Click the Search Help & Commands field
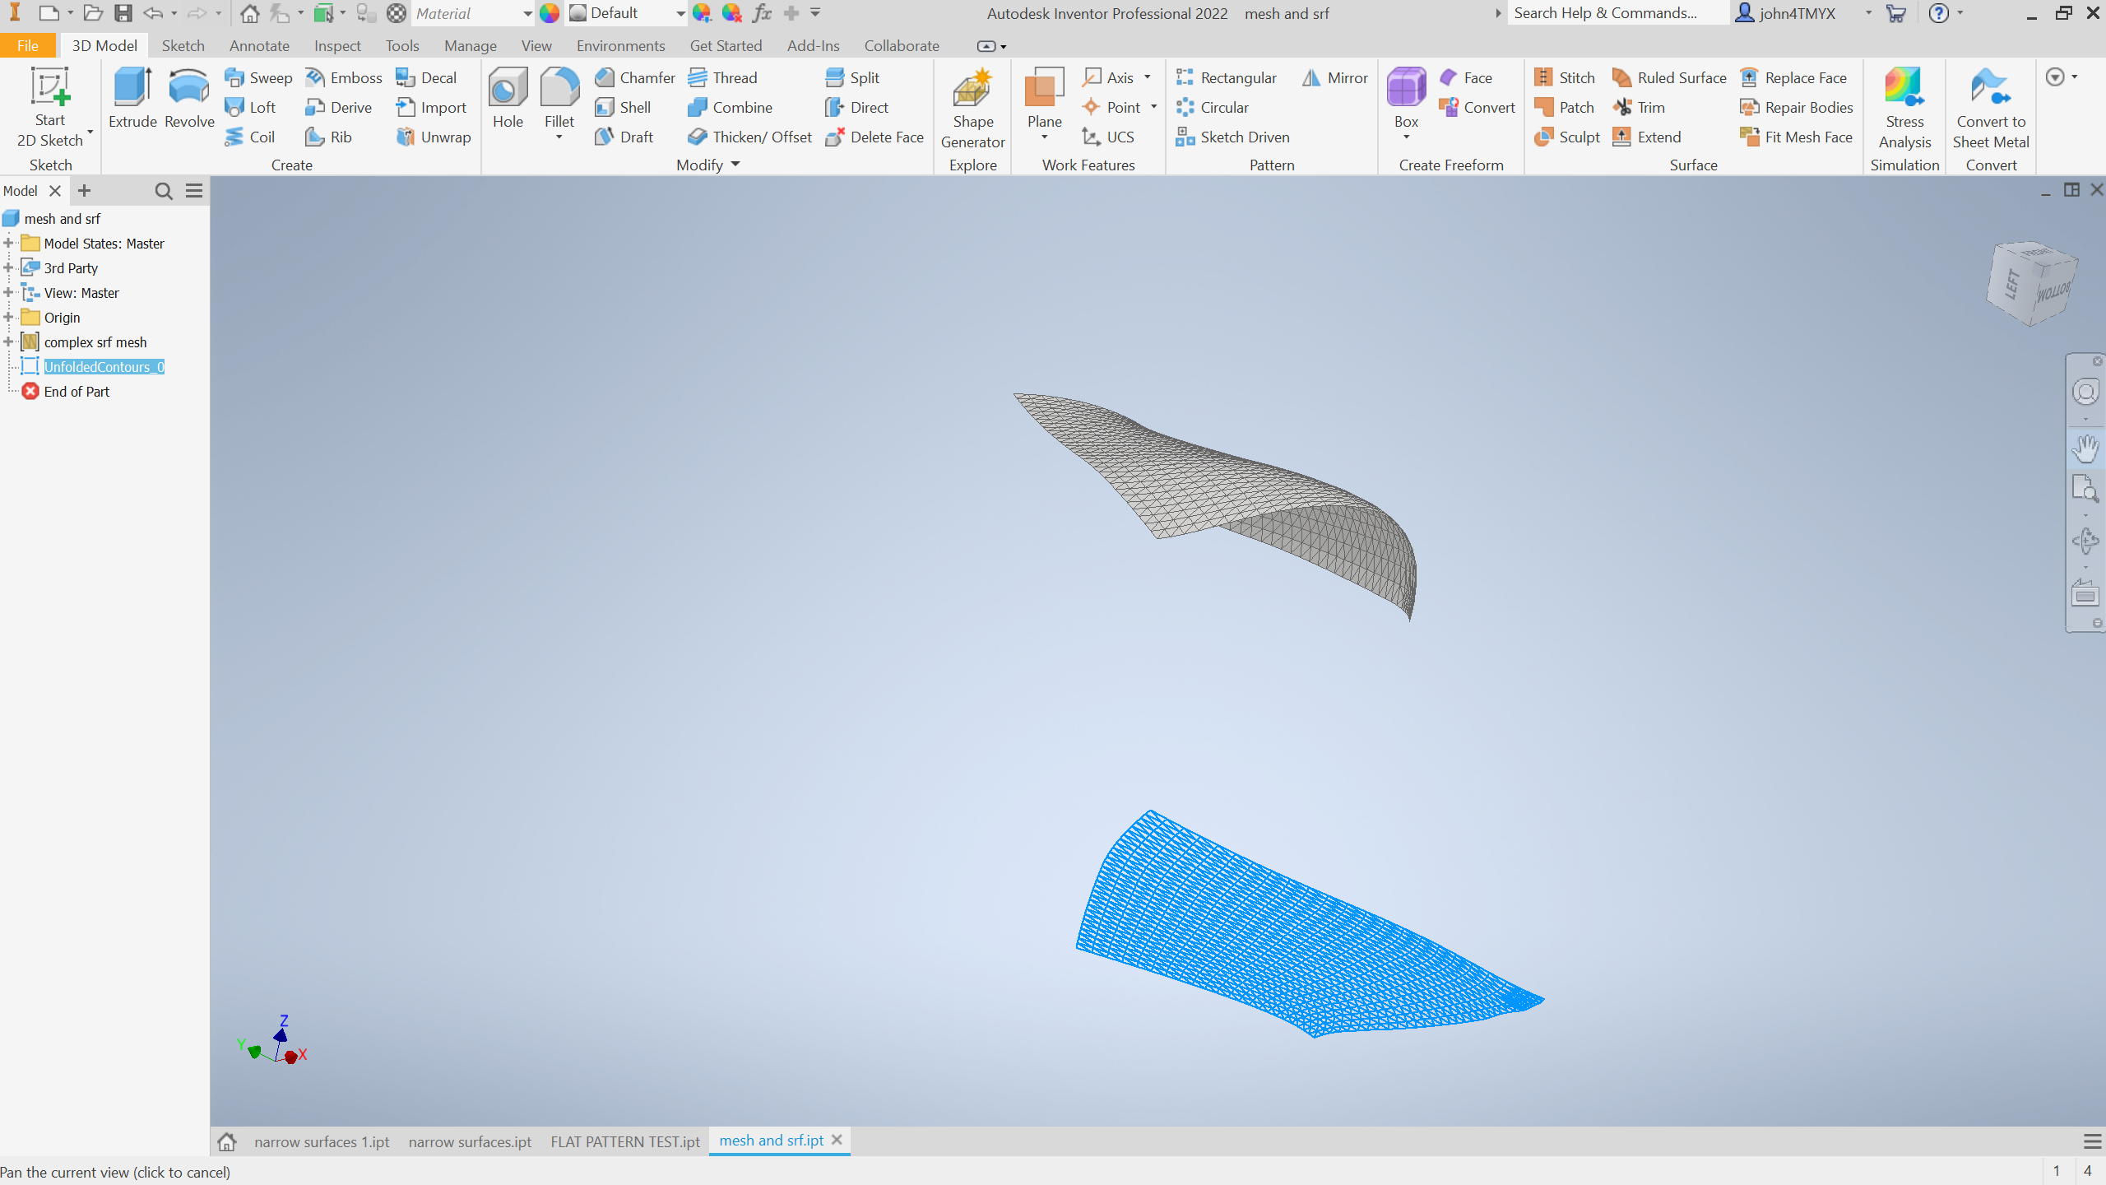The height and width of the screenshot is (1185, 2106). (1612, 13)
